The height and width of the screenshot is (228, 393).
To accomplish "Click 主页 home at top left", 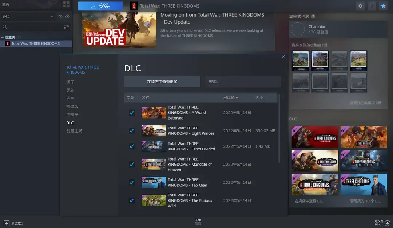I will click(x=5, y=4).
